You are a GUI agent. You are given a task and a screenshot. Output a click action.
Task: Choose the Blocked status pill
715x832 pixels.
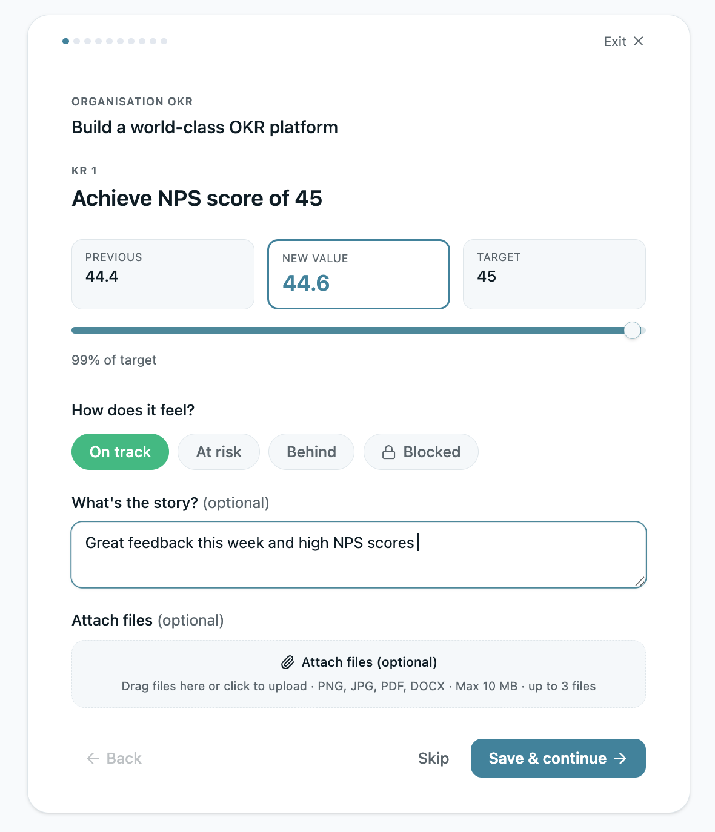pos(421,452)
